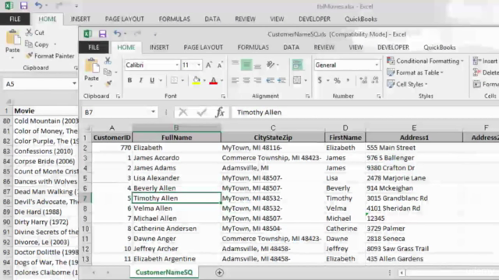Open the PAGE LAYOUT tab in front window
The image size is (499, 280).
tap(203, 47)
